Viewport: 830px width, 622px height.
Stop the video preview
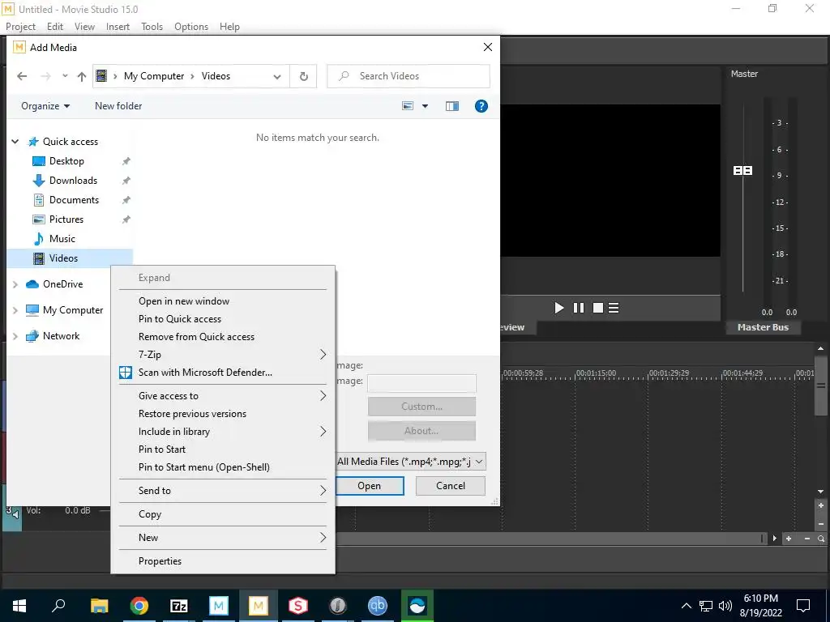598,308
